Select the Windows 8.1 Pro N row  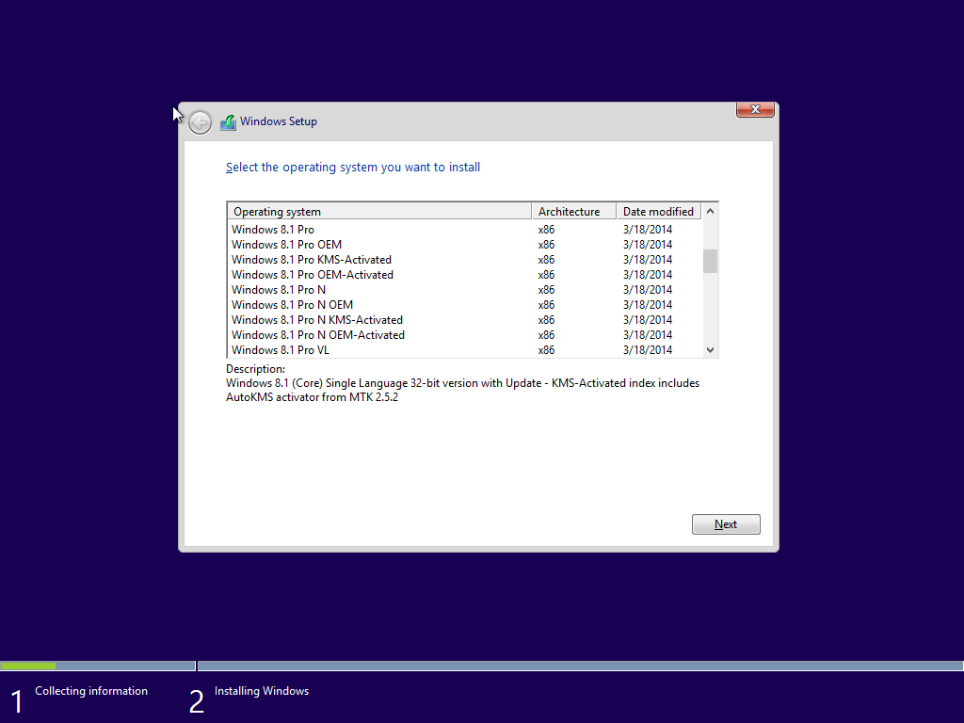[x=465, y=290]
